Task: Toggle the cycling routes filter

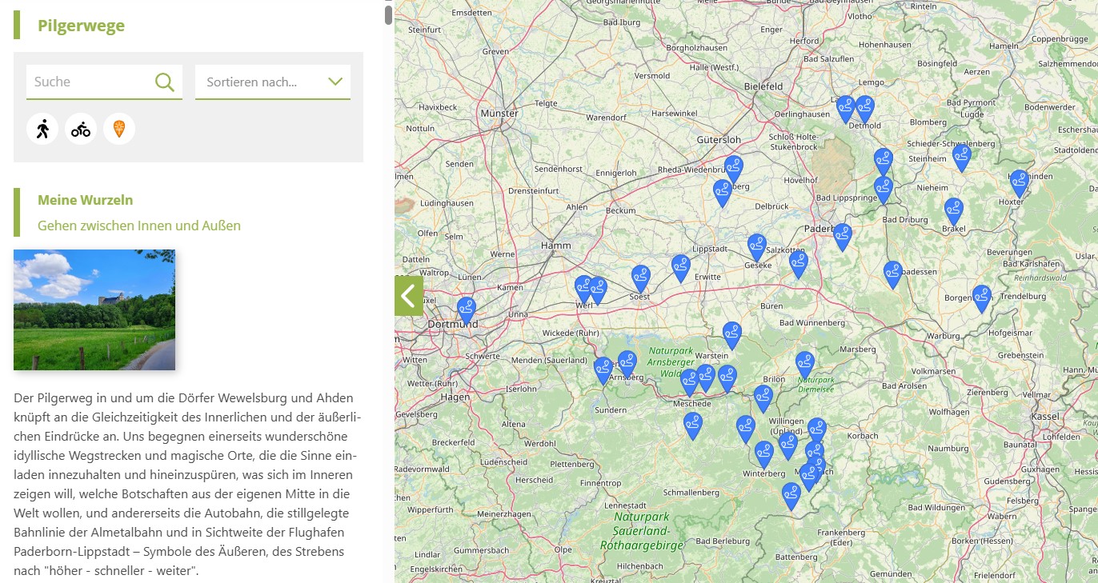Action: pos(81,128)
